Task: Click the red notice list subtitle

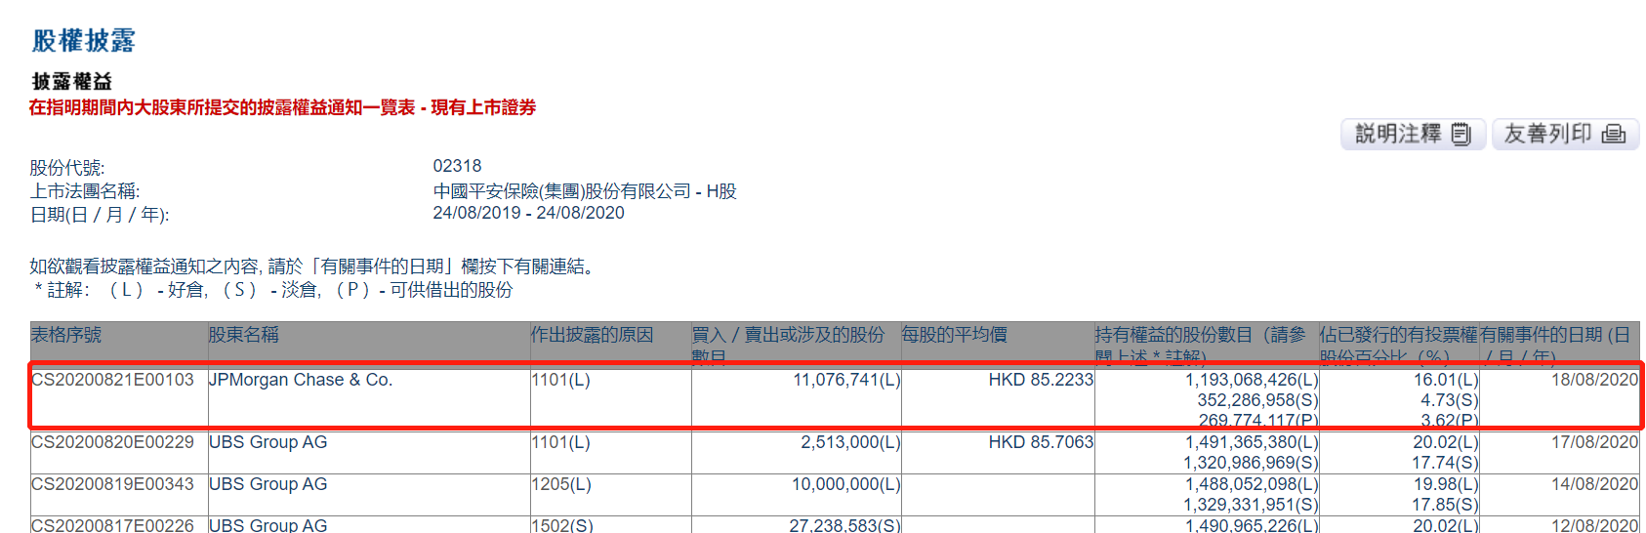Action: pyautogui.click(x=282, y=107)
